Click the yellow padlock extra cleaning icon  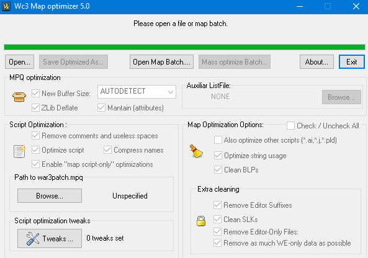point(201,221)
